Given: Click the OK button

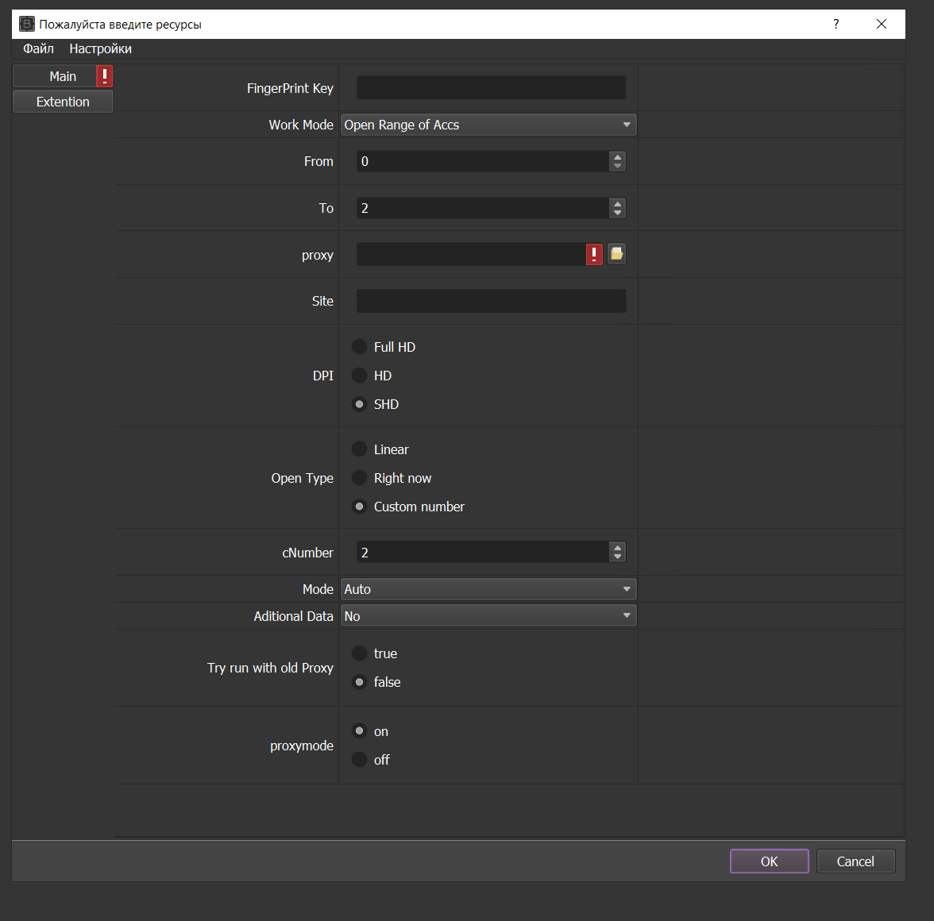Looking at the screenshot, I should coord(769,861).
